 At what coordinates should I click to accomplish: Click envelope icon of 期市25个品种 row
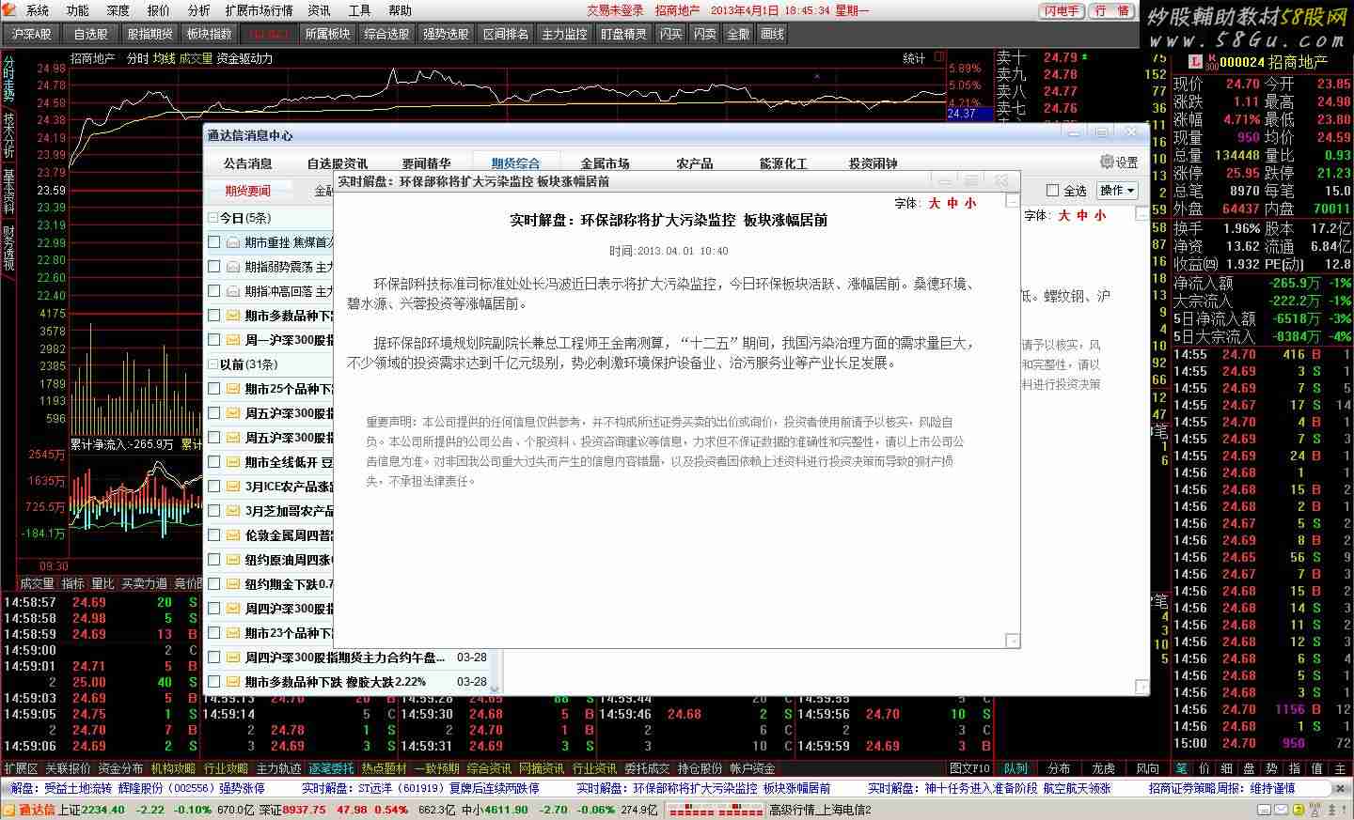pyautogui.click(x=232, y=389)
